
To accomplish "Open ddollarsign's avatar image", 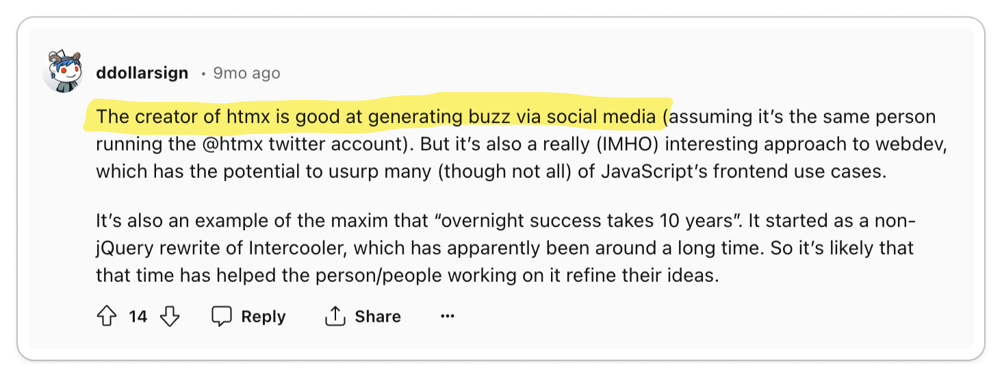I will [63, 71].
